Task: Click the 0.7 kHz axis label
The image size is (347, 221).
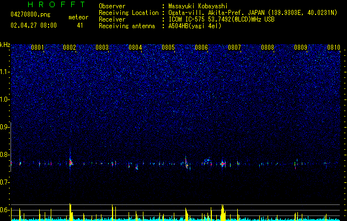Action: [x=4, y=182]
